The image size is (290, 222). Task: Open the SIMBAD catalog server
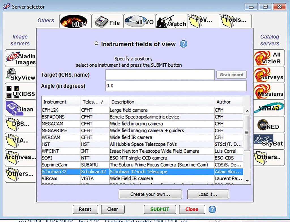269,108
